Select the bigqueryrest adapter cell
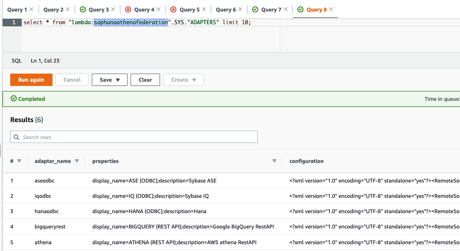This screenshot has height=251, width=460. click(50, 227)
